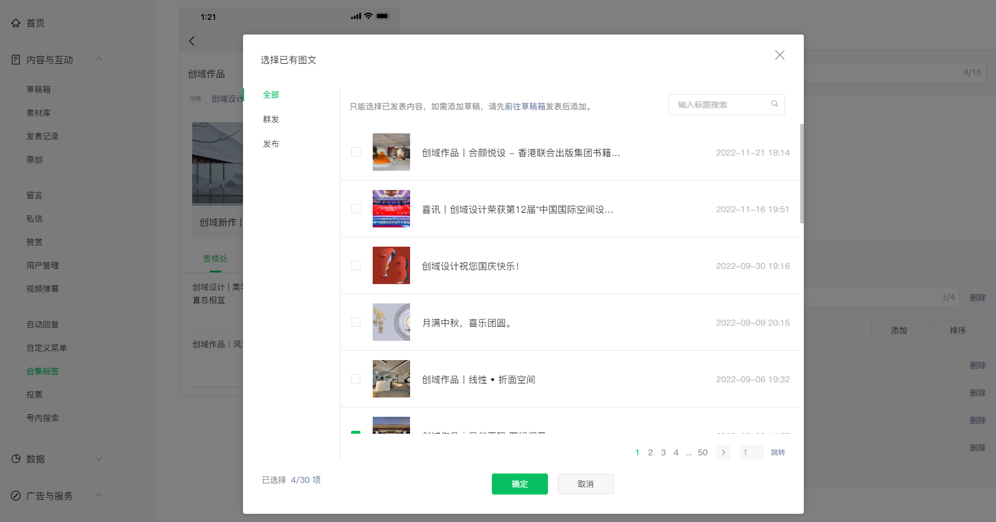Click title 月满中秋，喜乐团圆。
The width and height of the screenshot is (996, 522).
tap(468, 323)
